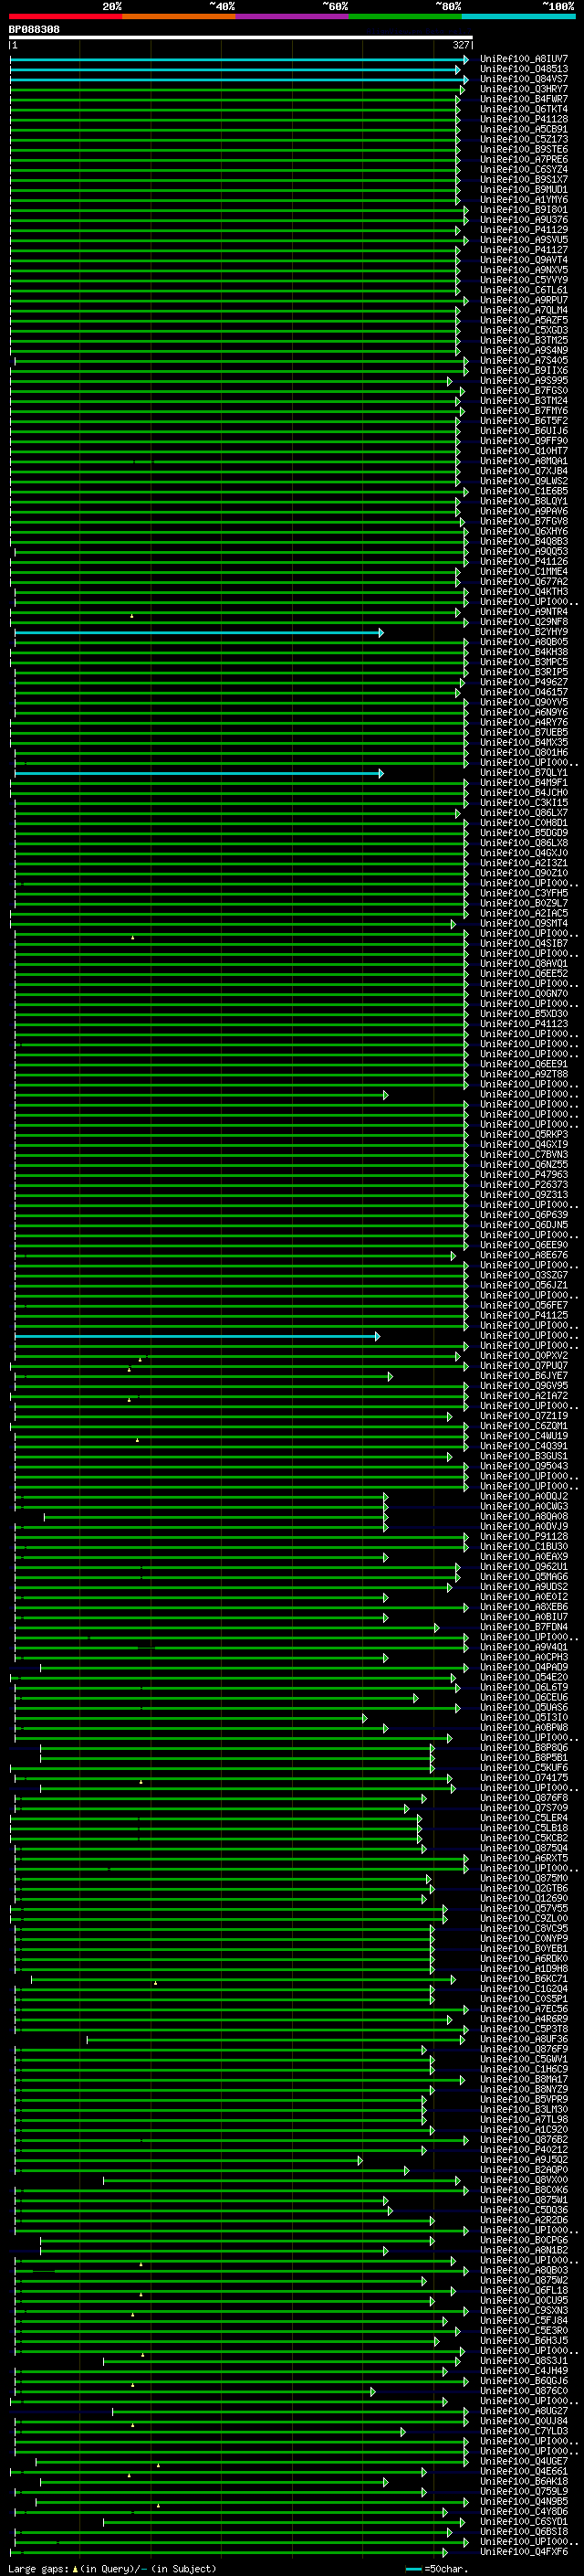584x2576 pixels.
Task: Select the UniRef100_P41128 label
Action: (x=524, y=119)
